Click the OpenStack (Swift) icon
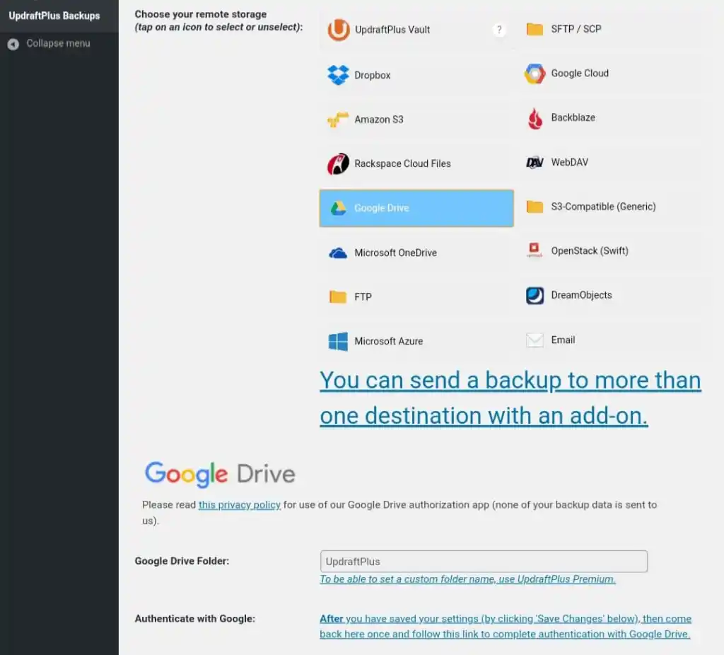This screenshot has height=655, width=724. 535,250
